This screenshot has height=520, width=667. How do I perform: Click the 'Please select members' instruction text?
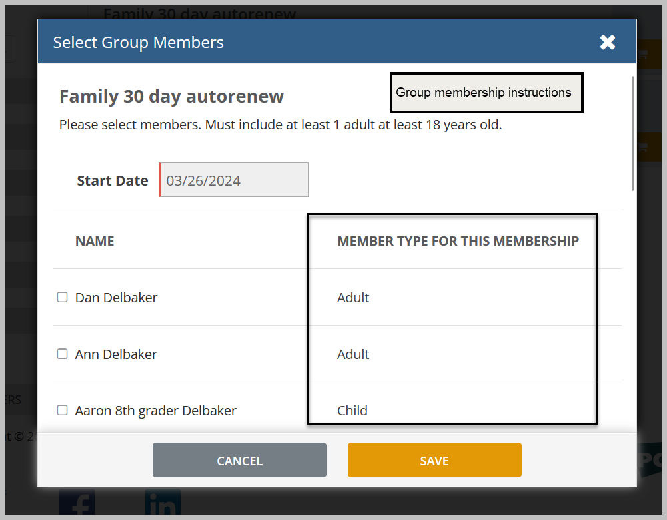click(x=281, y=125)
